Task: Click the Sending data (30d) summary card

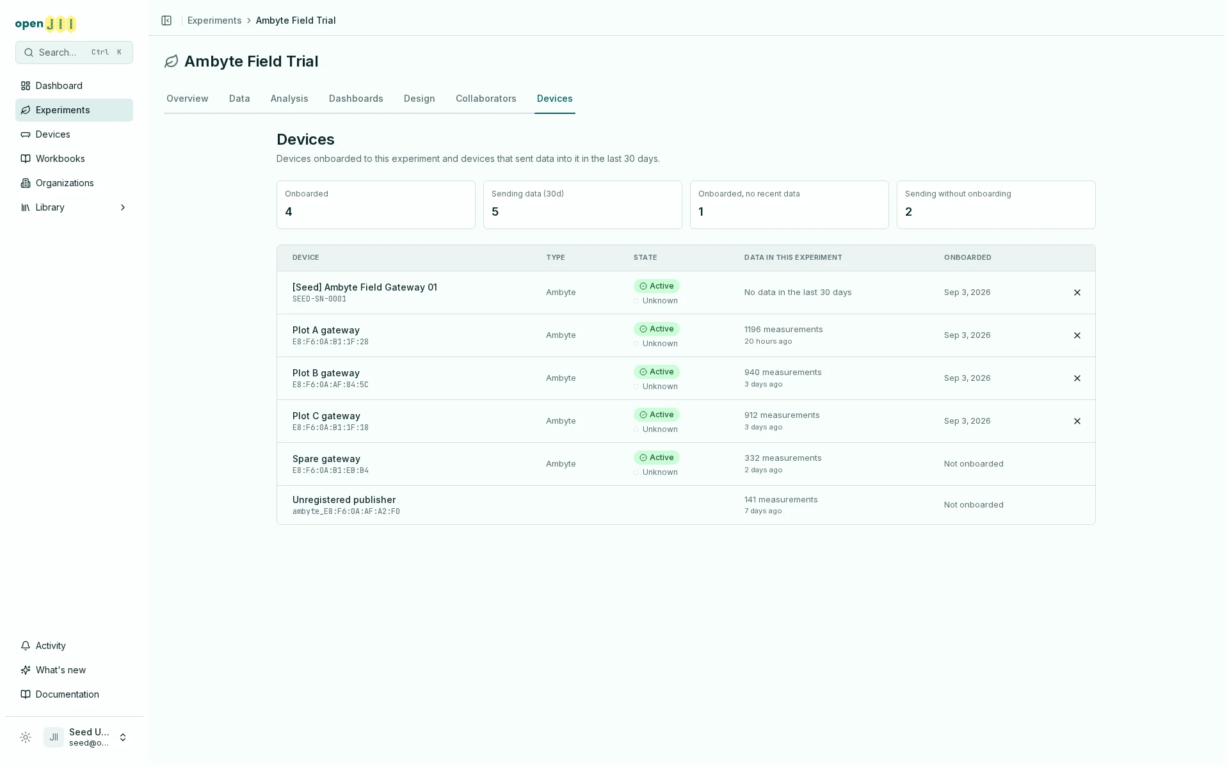Action: coord(582,205)
